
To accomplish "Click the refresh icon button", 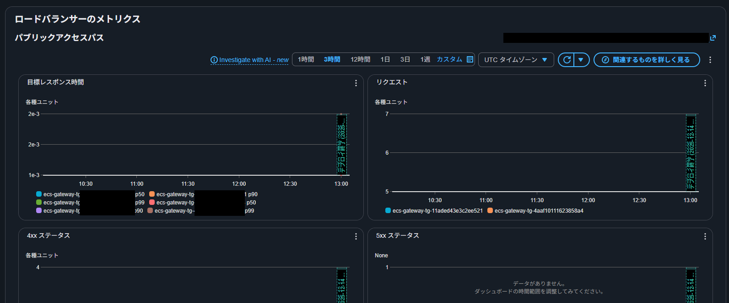I will (566, 60).
